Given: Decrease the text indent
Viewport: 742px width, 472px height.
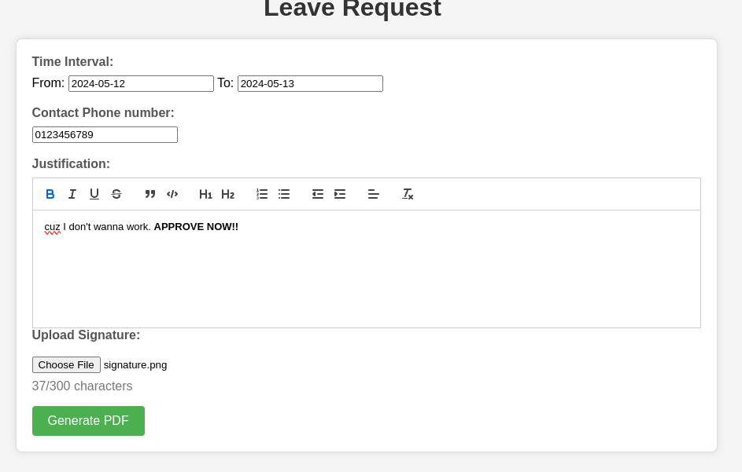Looking at the screenshot, I should pyautogui.click(x=318, y=194).
